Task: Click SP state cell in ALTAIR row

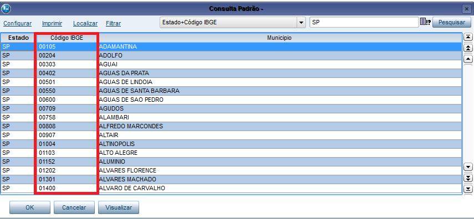Action: pyautogui.click(x=18, y=135)
